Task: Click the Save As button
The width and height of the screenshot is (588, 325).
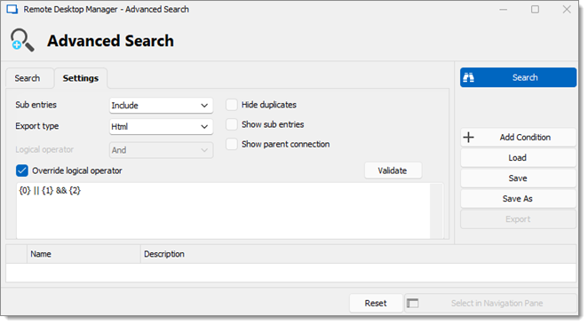Action: 518,199
